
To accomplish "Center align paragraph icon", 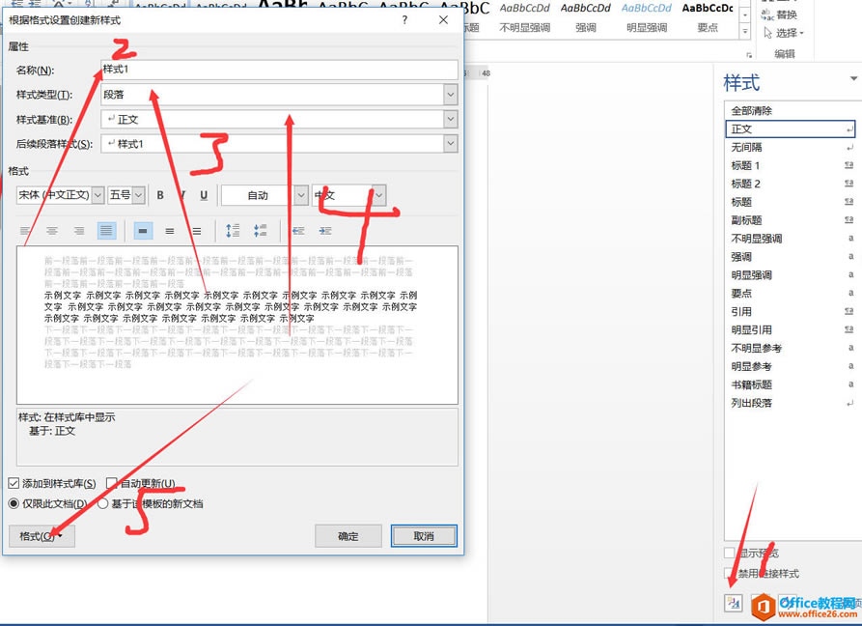I will click(x=52, y=231).
